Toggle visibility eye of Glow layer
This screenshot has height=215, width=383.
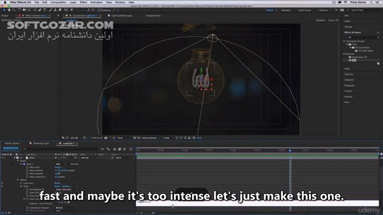[2, 158]
